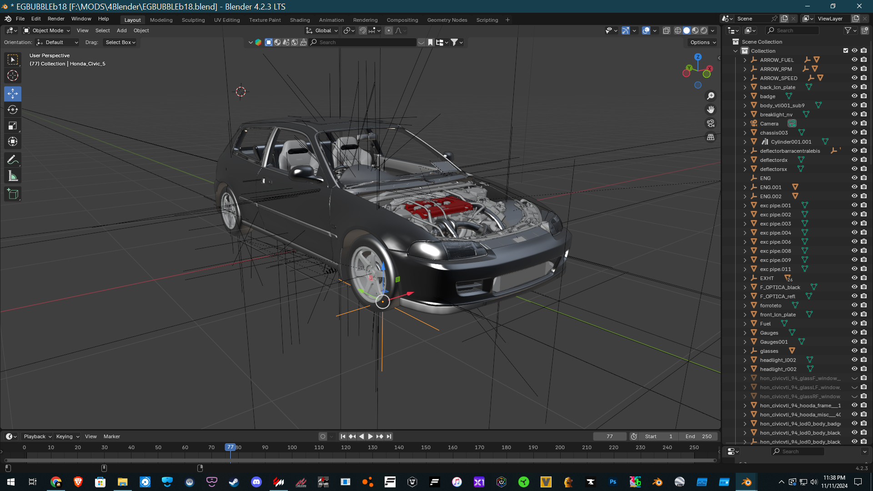Open Object Mode dropdown
Image resolution: width=873 pixels, height=491 pixels.
tap(46, 30)
